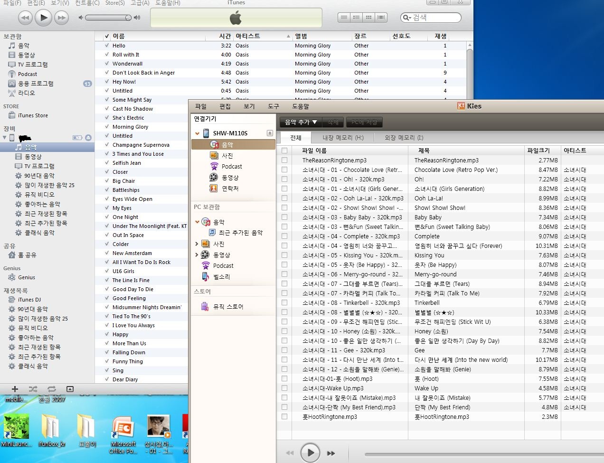
Task: Switch iTunes to grid view
Action: (x=369, y=18)
